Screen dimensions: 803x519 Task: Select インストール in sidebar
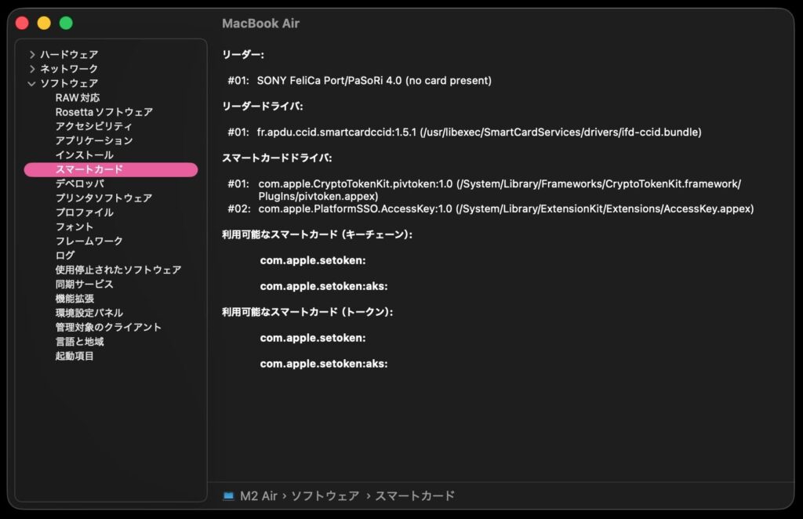tap(84, 155)
